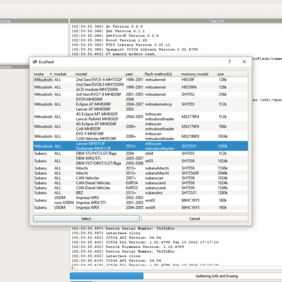
Task: Click the log scrollbar left arrow
Action: [x=72, y=268]
